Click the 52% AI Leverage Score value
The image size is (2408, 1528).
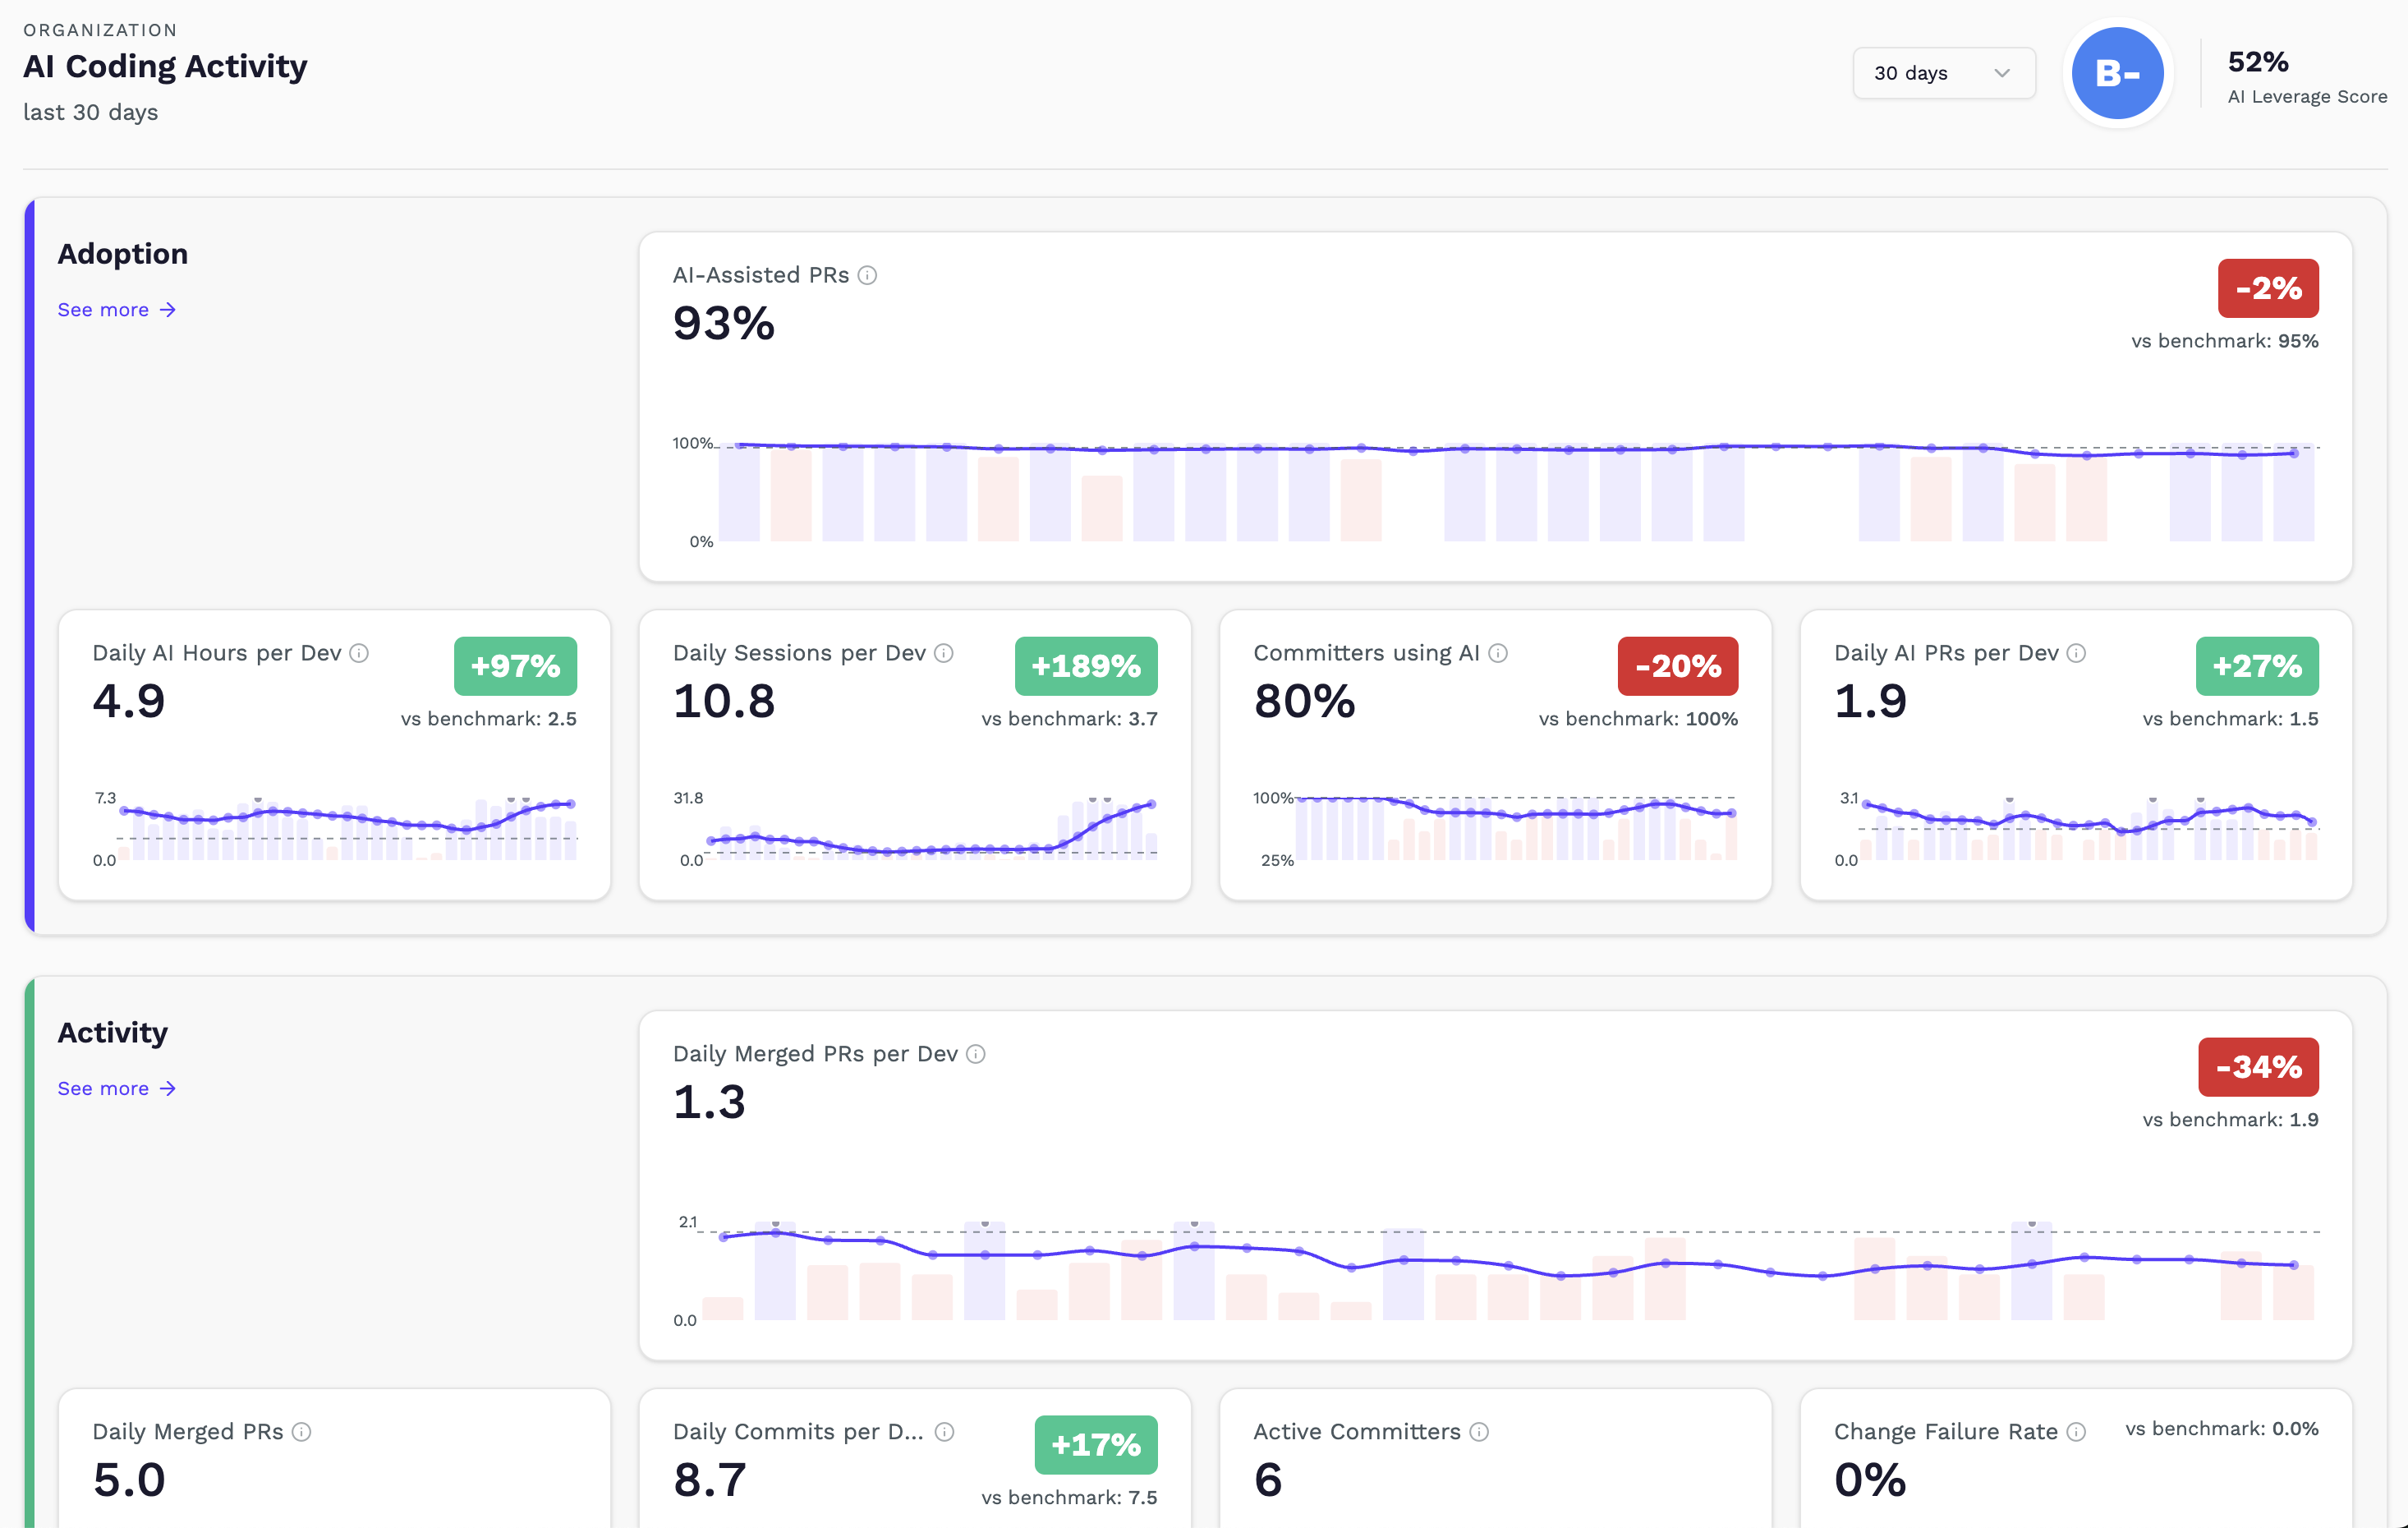[x=2258, y=62]
